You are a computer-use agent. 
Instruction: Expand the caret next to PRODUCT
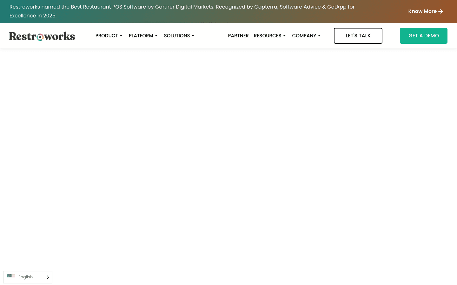coord(121,36)
